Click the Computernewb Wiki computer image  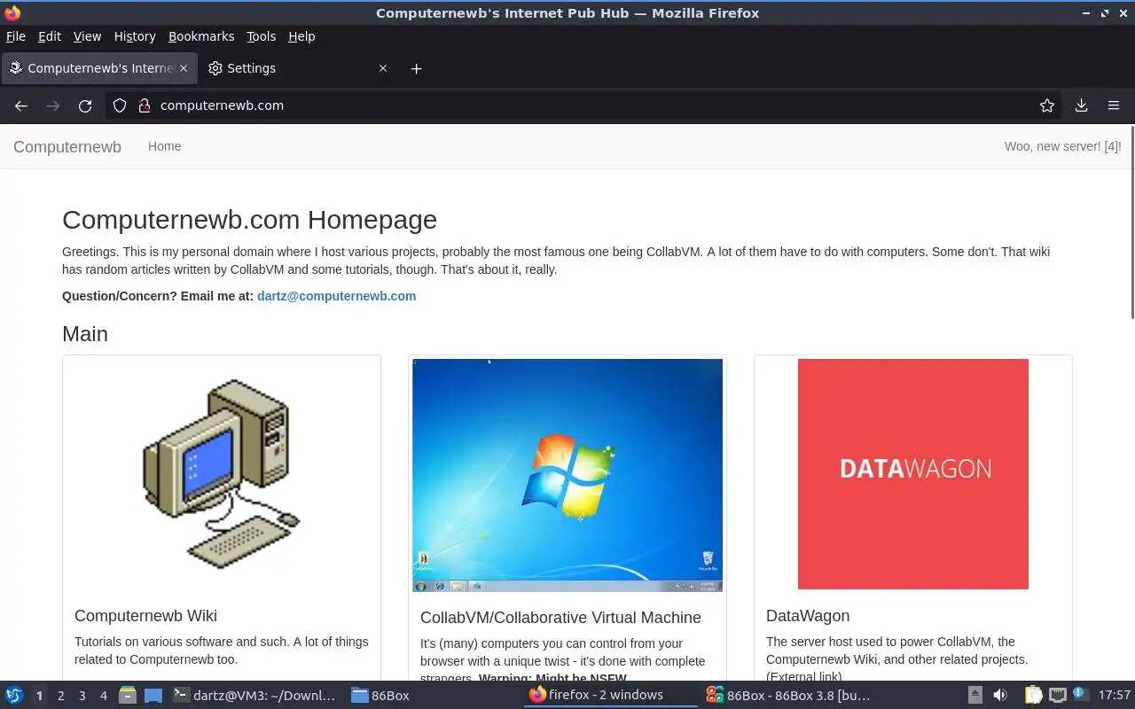222,474
